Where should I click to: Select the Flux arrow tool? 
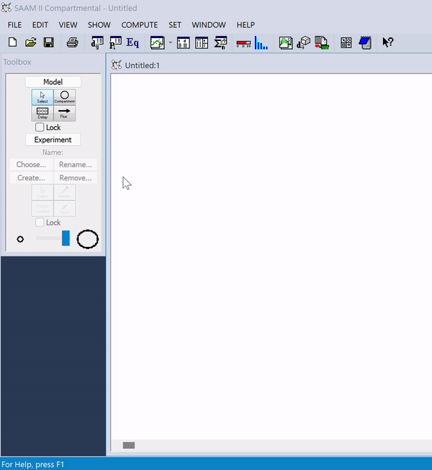[x=64, y=114]
